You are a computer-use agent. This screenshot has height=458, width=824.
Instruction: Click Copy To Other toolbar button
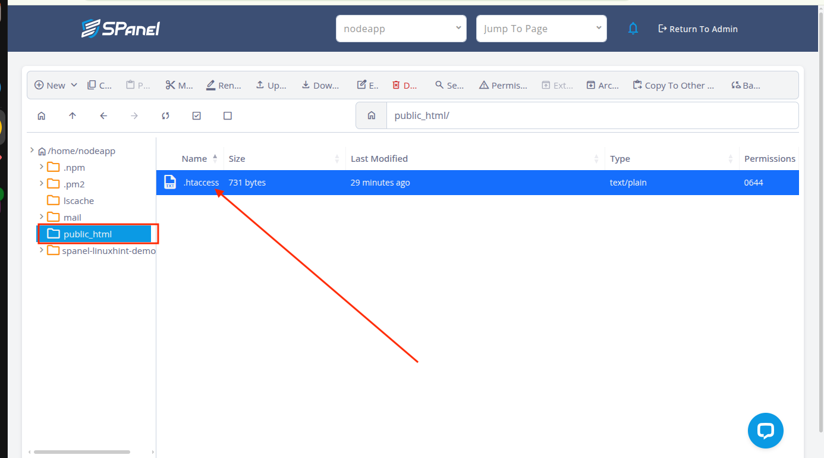674,85
